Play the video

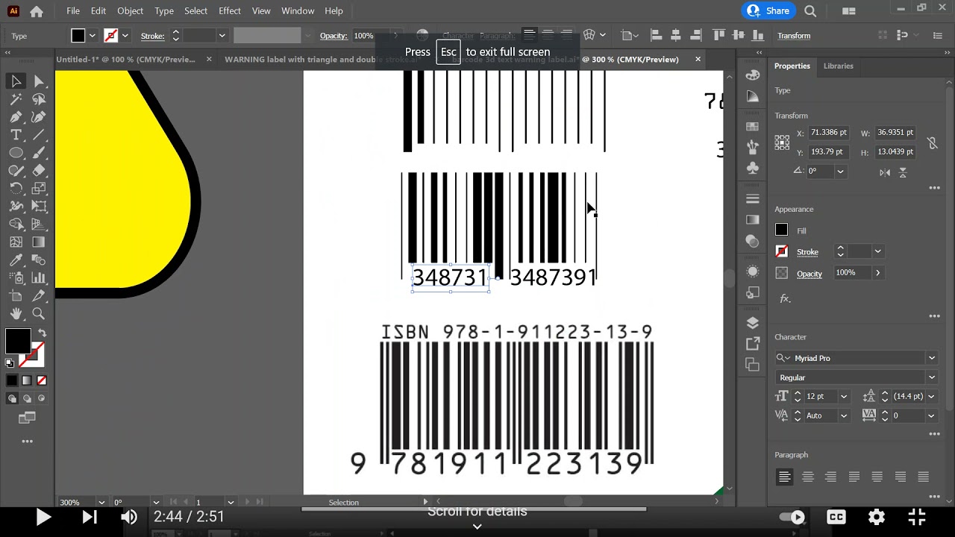point(43,517)
